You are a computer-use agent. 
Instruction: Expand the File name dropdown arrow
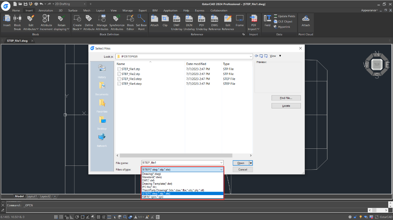click(221, 163)
